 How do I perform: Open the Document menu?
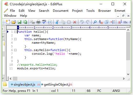[x=61, y=11]
